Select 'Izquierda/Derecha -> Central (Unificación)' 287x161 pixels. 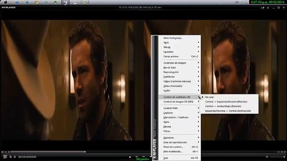pyautogui.click(x=230, y=111)
